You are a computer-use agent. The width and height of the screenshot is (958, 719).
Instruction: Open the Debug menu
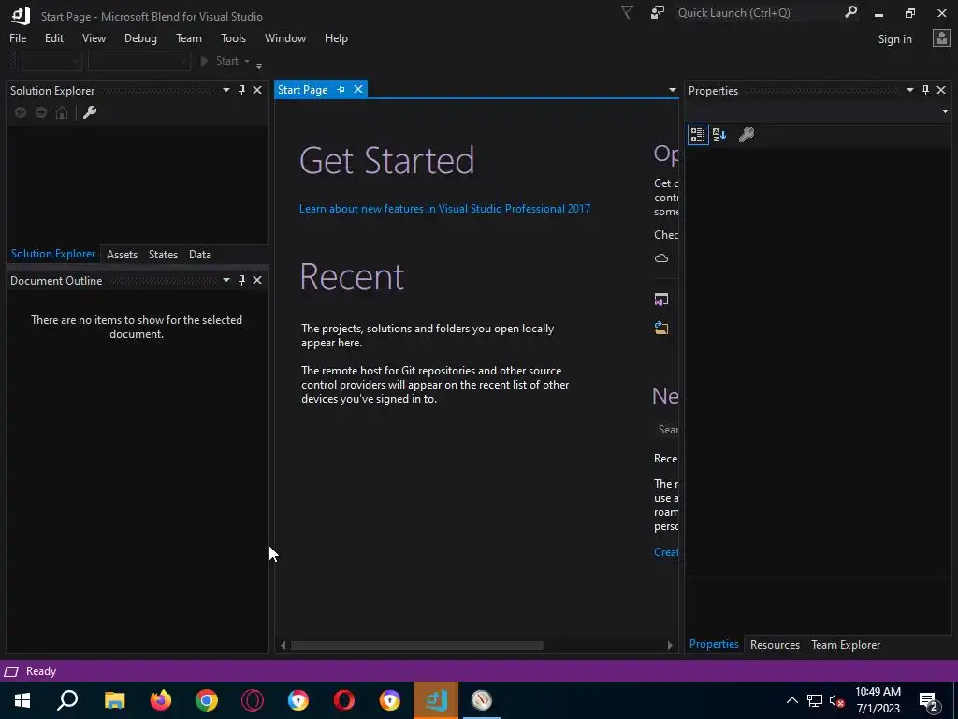pyautogui.click(x=140, y=37)
